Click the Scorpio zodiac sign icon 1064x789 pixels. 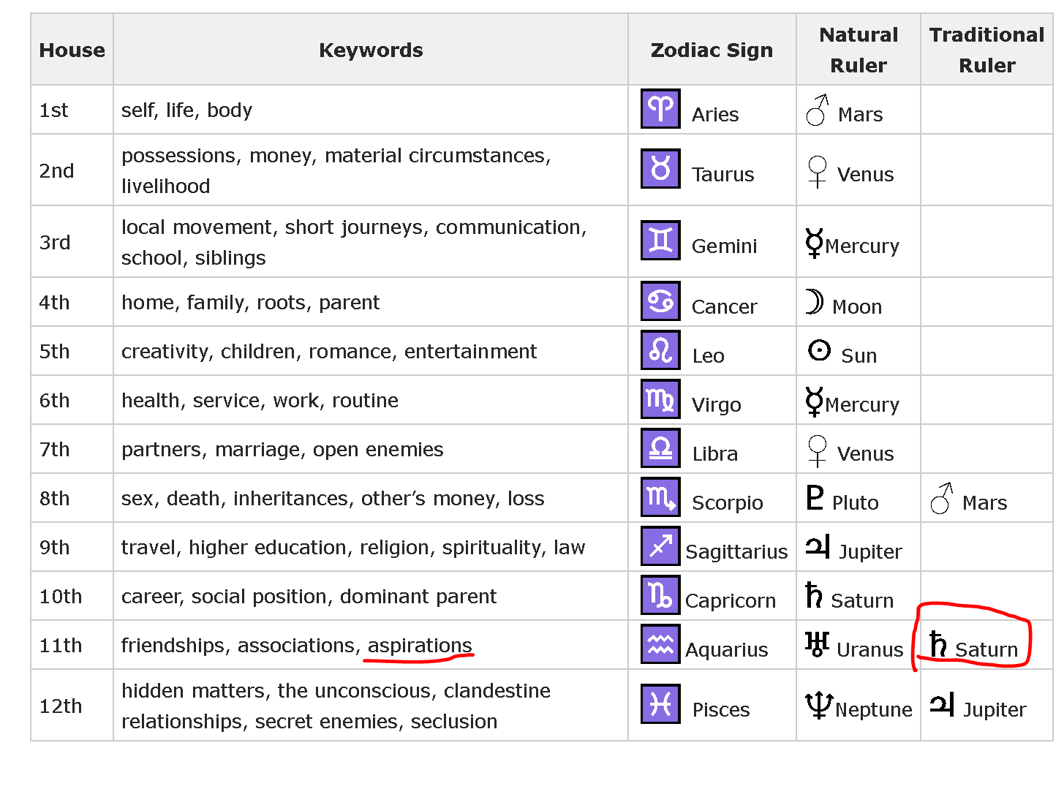point(660,497)
